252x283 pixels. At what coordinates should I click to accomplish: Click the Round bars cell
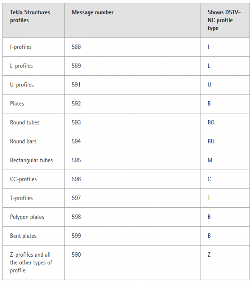tap(23, 141)
